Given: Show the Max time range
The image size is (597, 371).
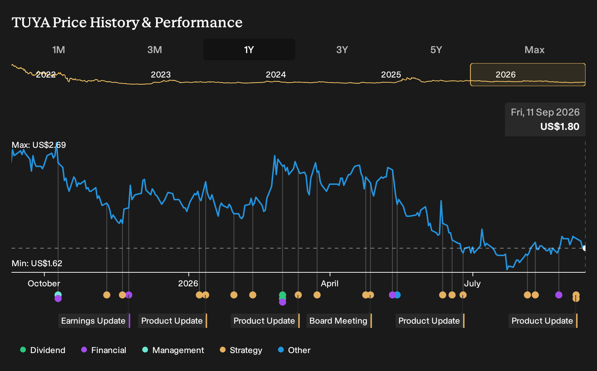Looking at the screenshot, I should [534, 50].
